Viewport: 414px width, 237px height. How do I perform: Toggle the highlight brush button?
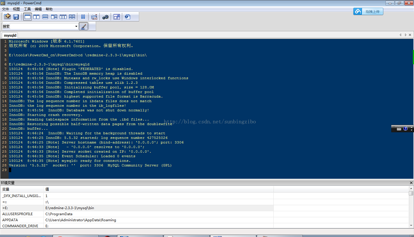tap(83, 26)
